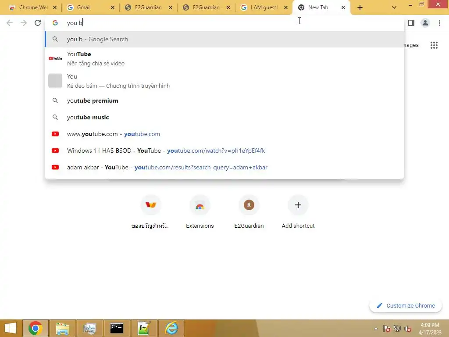Image resolution: width=449 pixels, height=337 pixels.
Task: Show hidden system tray icons arrow
Action: pyautogui.click(x=376, y=329)
